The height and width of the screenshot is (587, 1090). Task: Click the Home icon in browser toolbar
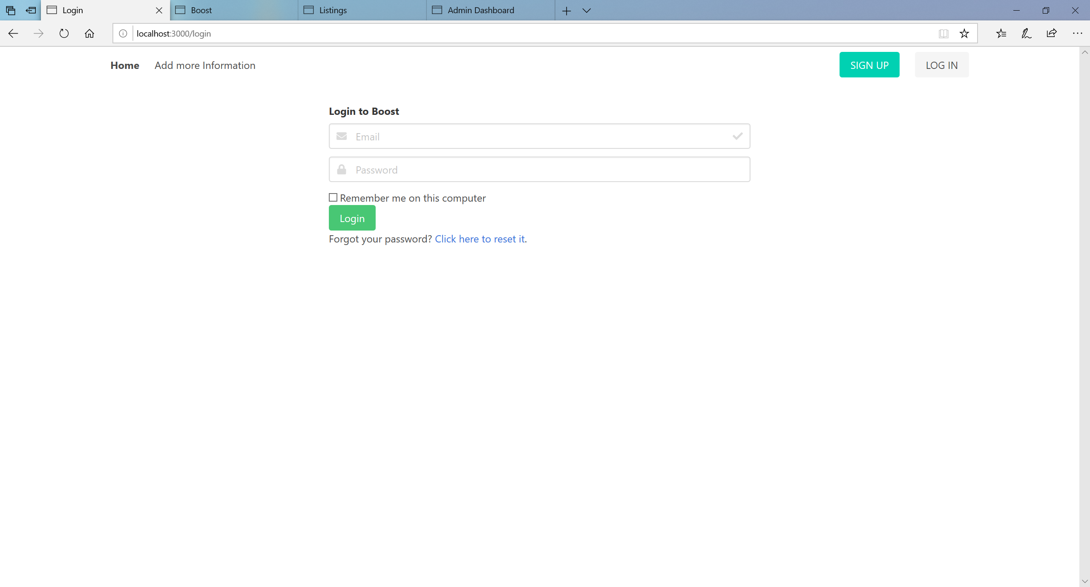pos(89,34)
